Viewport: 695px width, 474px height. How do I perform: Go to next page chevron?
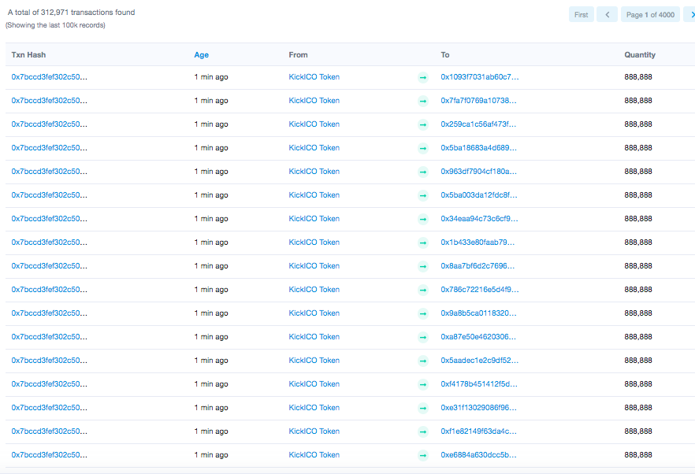coord(690,15)
